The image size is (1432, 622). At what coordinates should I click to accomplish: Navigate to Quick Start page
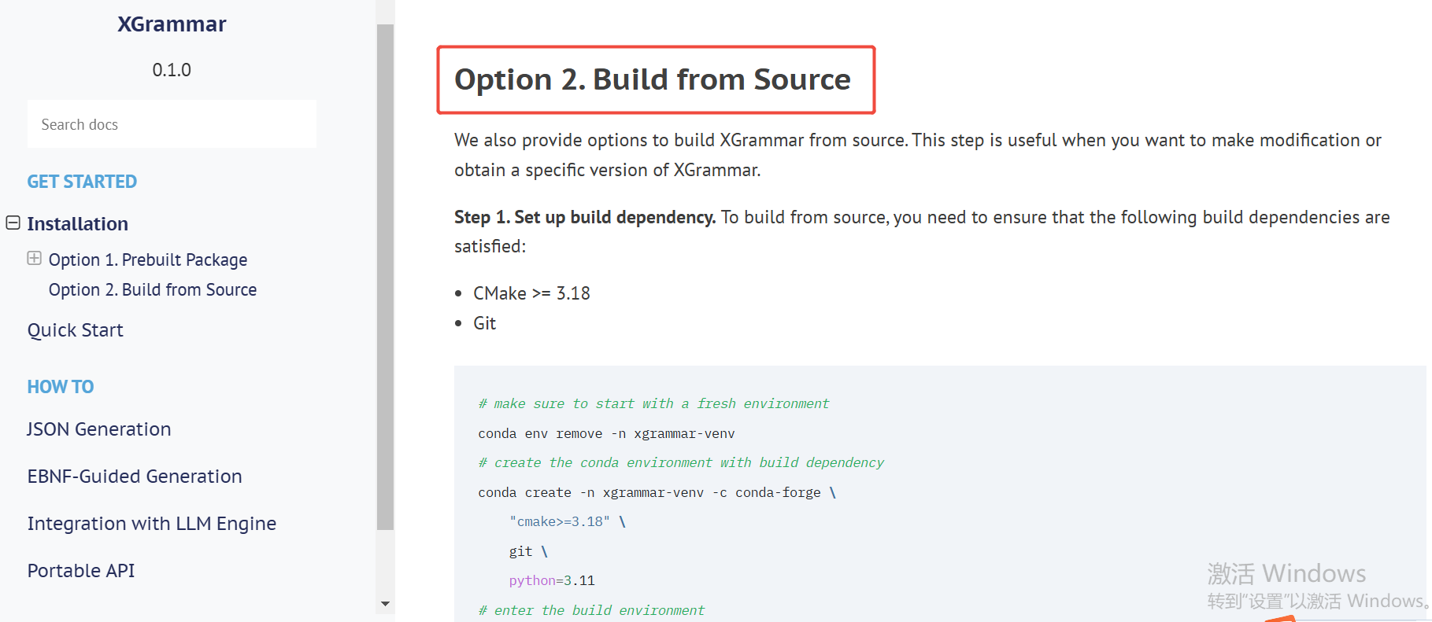coord(76,330)
